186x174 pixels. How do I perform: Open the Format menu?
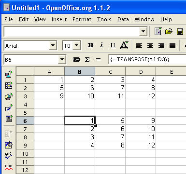click(x=82, y=19)
